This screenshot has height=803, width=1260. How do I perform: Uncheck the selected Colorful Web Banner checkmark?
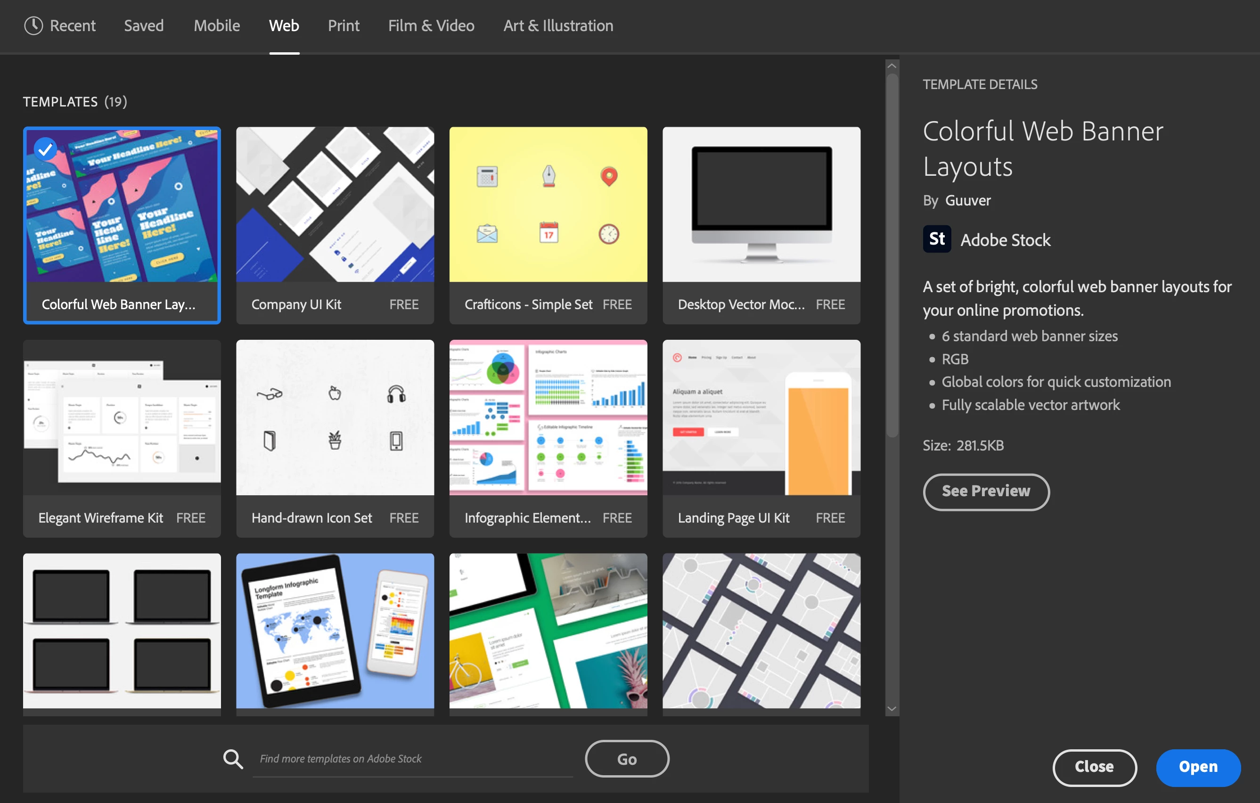[46, 150]
